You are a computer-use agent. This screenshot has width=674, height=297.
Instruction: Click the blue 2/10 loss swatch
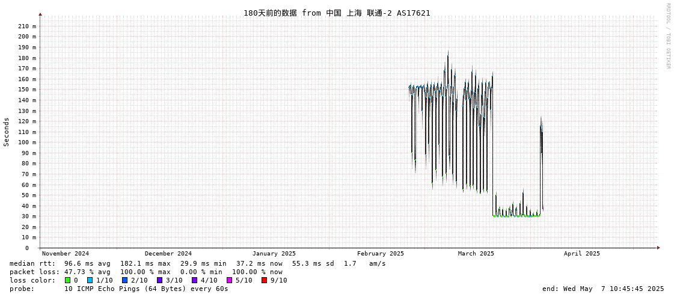124,280
